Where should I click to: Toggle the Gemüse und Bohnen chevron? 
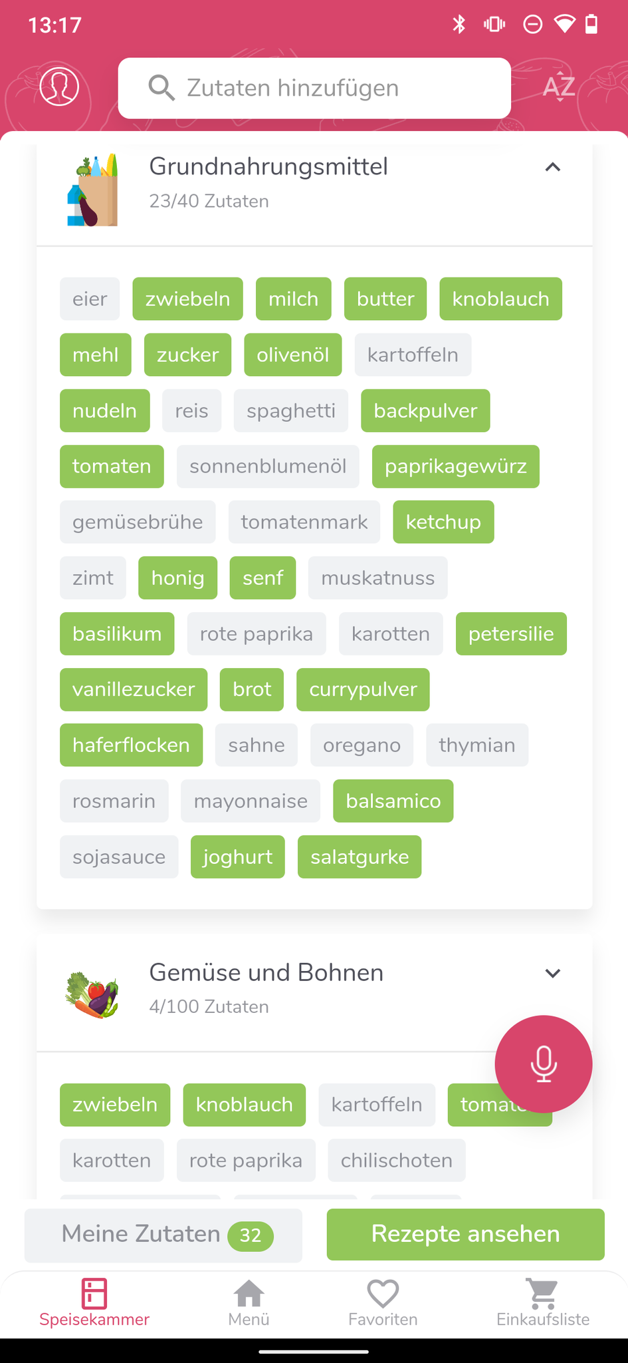click(552, 973)
